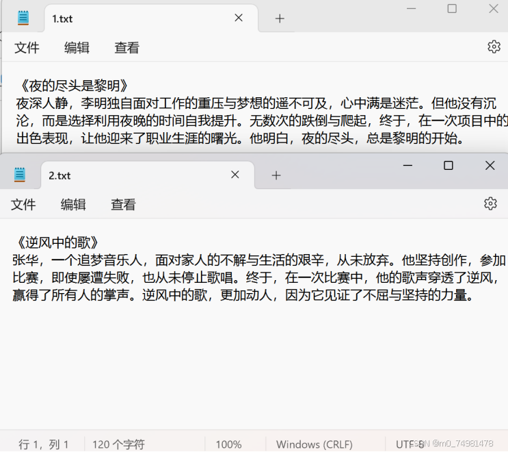Click line starting 夜深人静 in 1.txt
The height and width of the screenshot is (452, 508).
click(256, 103)
